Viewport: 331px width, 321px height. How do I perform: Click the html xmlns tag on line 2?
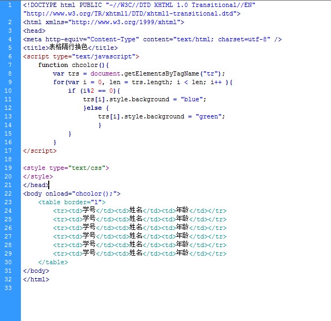click(x=103, y=22)
